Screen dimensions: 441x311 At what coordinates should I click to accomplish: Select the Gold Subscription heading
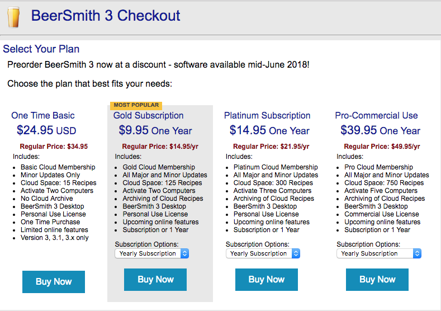click(x=148, y=115)
